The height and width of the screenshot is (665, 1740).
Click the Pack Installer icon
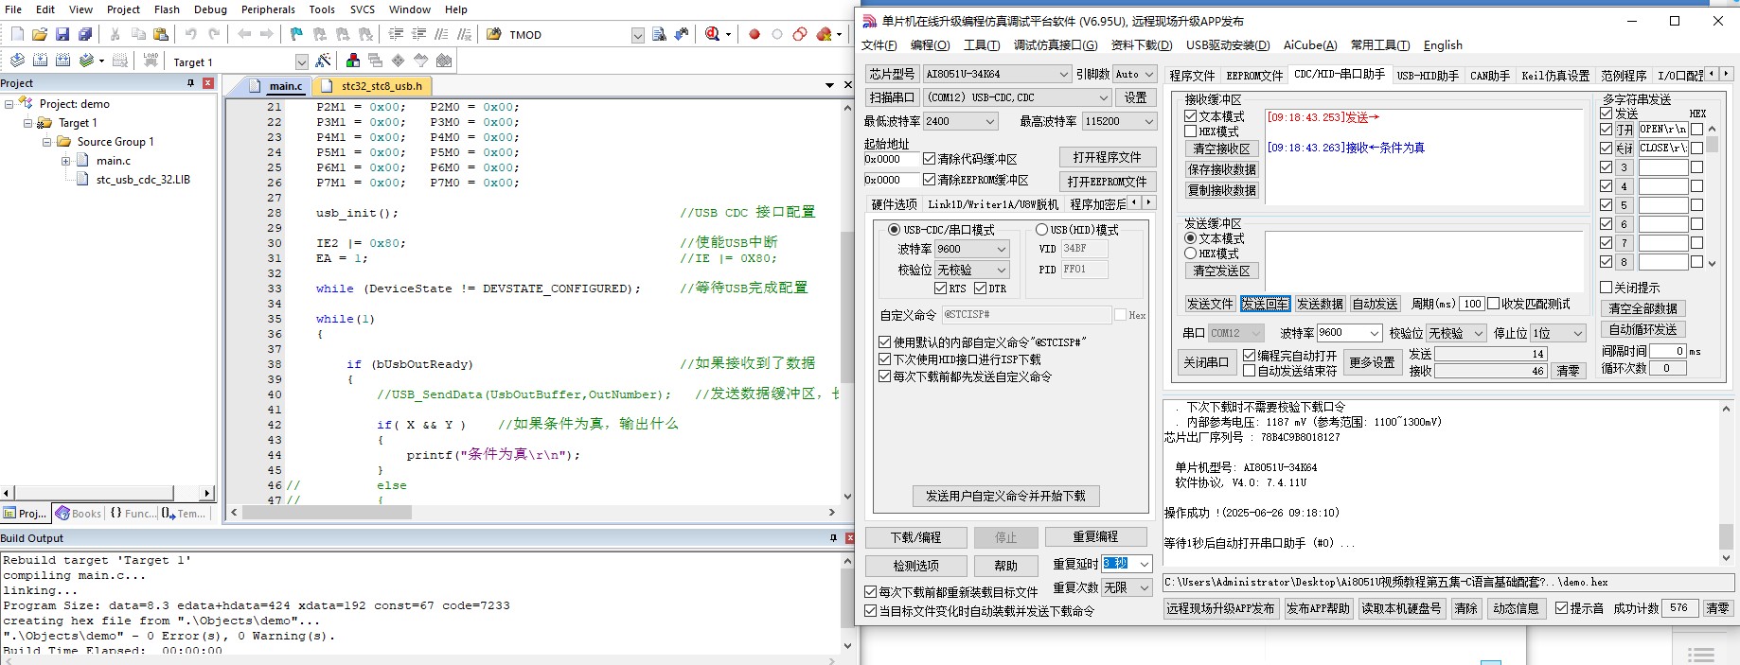[x=444, y=61]
